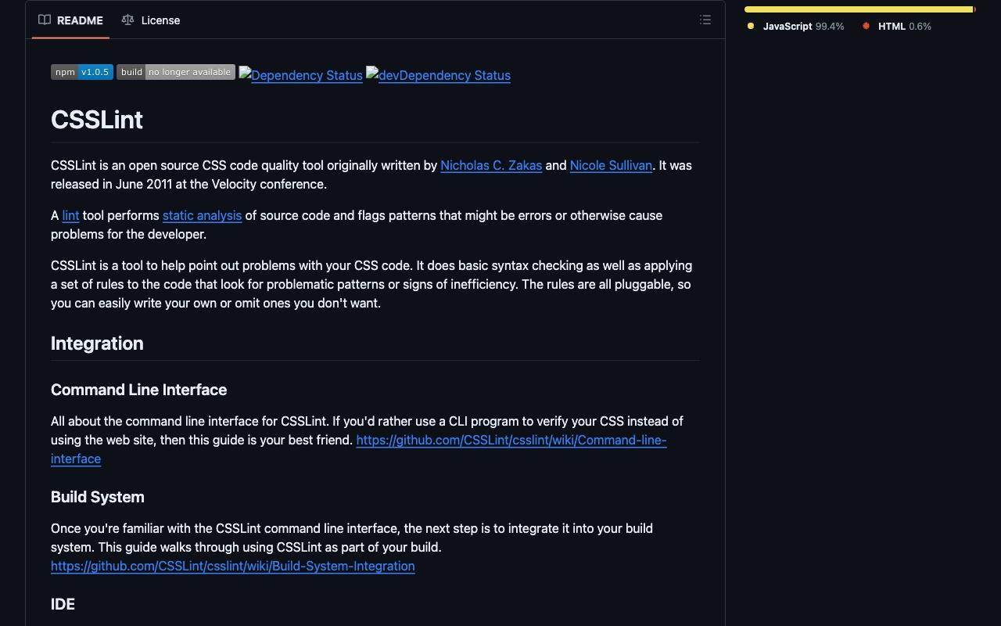
Task: Click the Integration heading
Action: (x=97, y=344)
